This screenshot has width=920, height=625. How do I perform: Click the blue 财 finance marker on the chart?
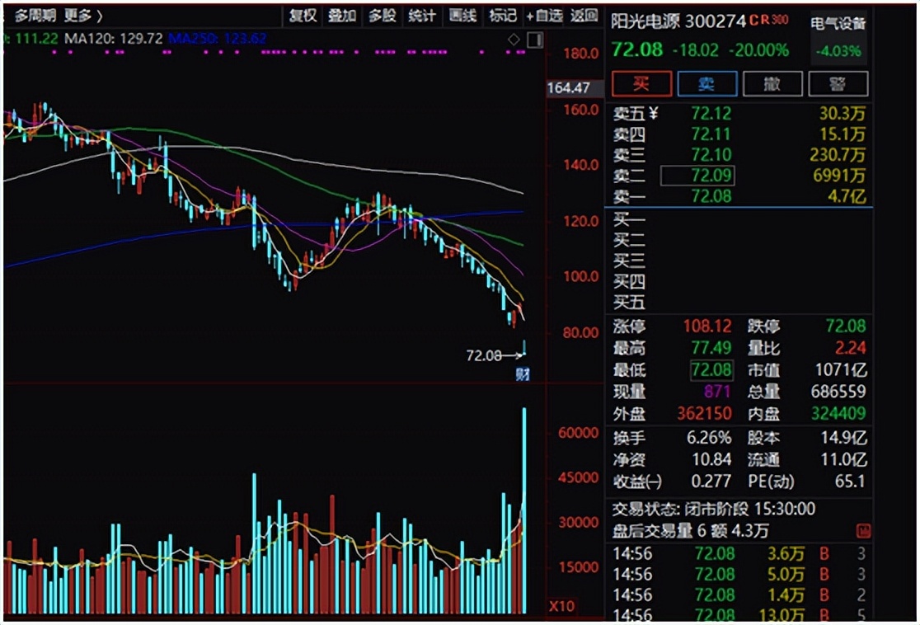522,375
